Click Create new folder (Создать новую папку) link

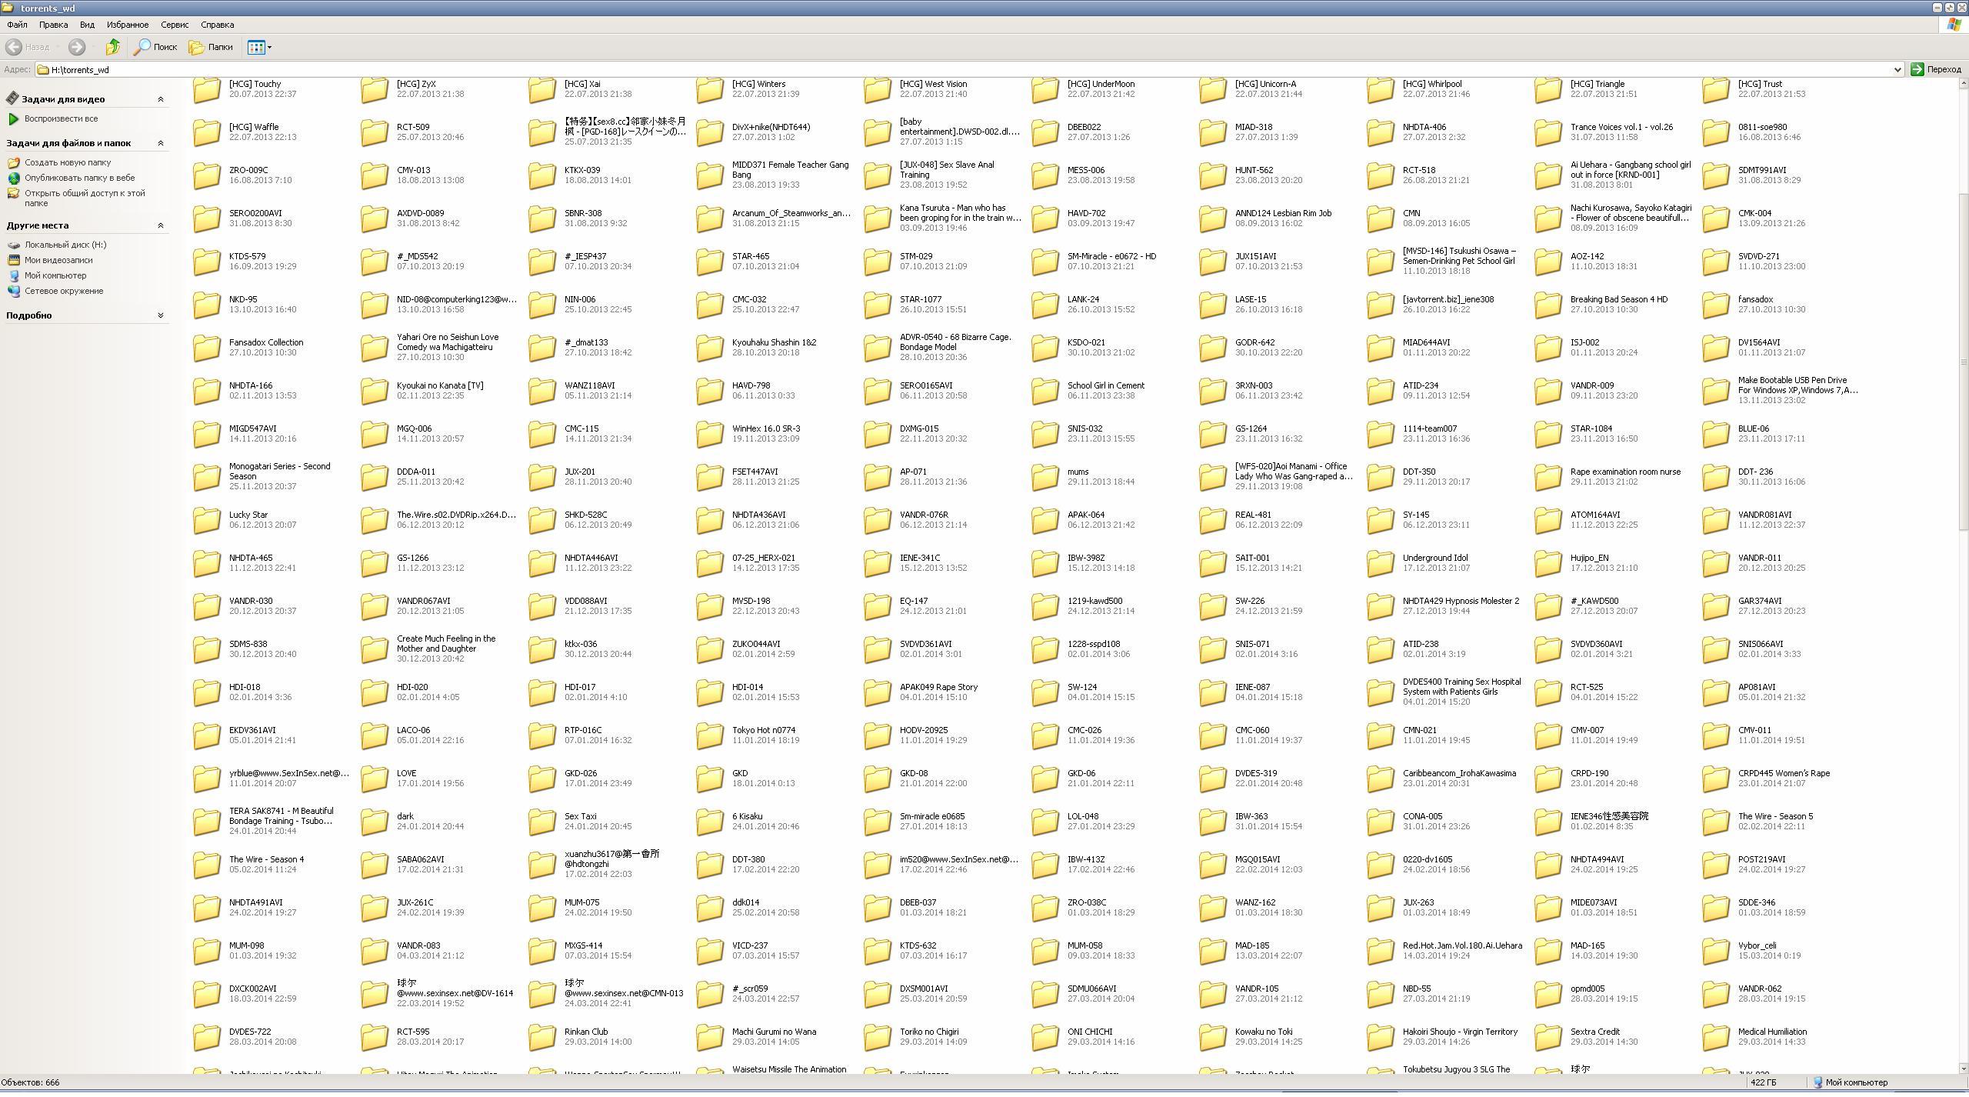tap(68, 162)
